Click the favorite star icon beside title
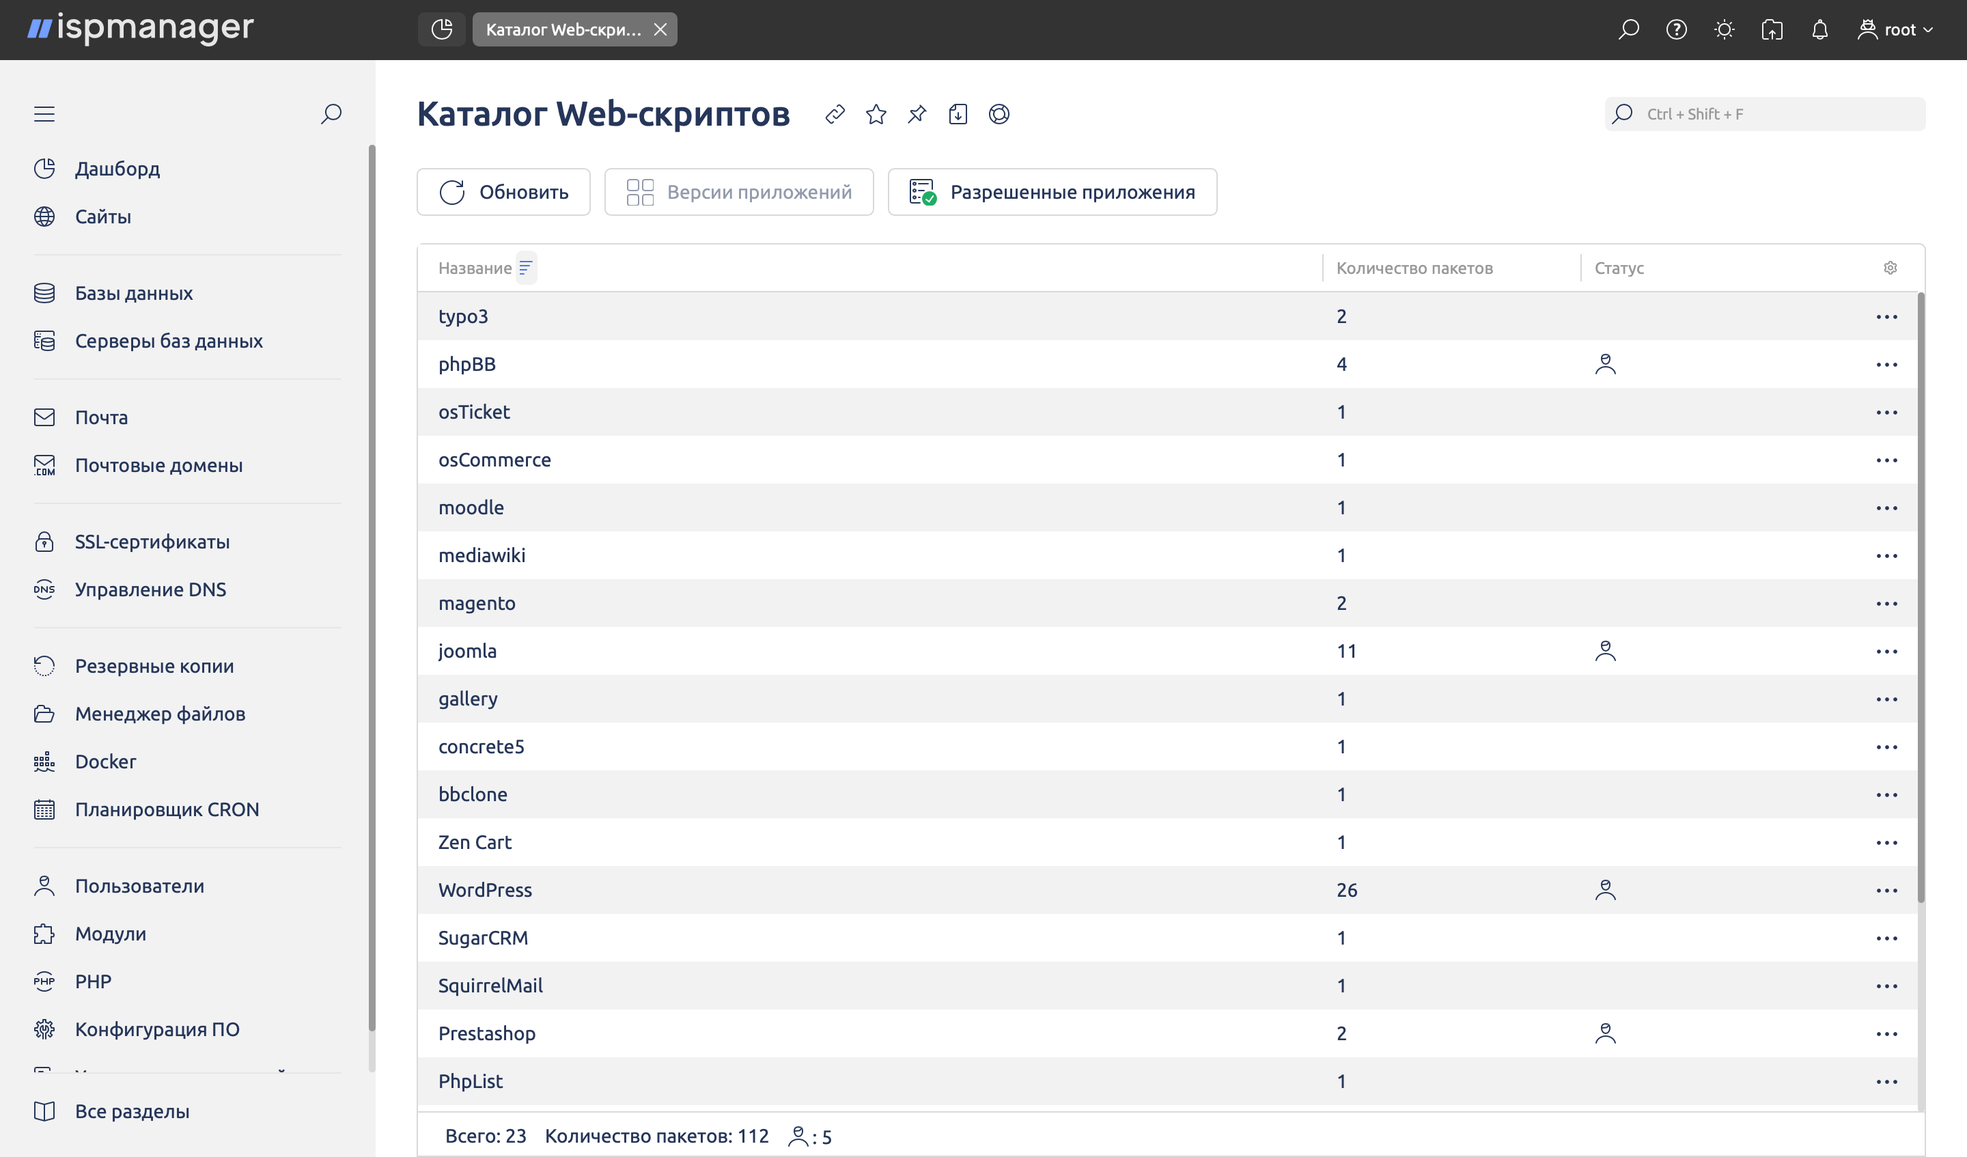This screenshot has width=1967, height=1157. (x=876, y=115)
